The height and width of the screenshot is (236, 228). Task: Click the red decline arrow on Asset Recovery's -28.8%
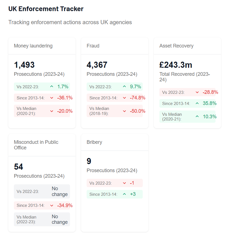pyautogui.click(x=198, y=92)
